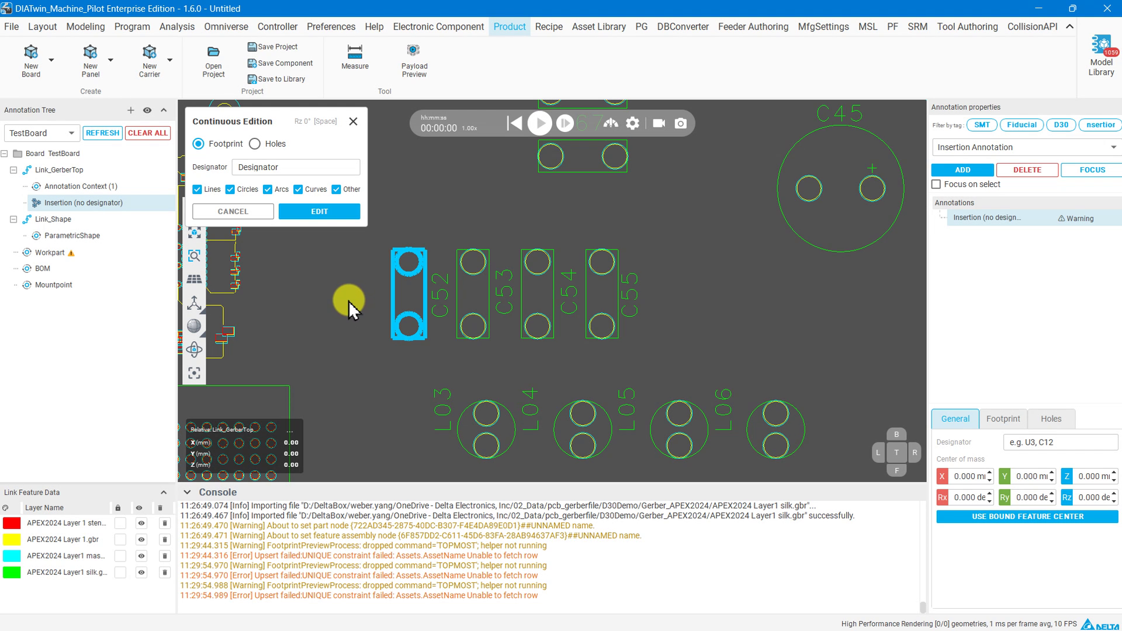Open the Modeling menu

click(85, 27)
